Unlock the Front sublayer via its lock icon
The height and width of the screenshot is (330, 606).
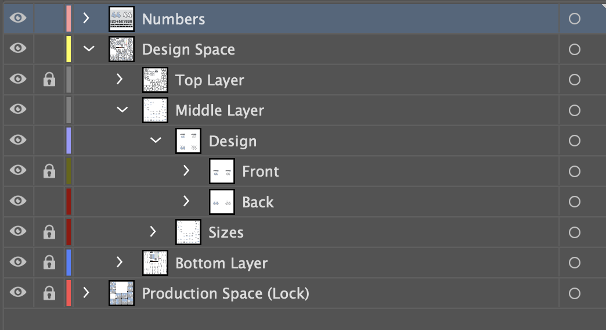[x=49, y=171]
